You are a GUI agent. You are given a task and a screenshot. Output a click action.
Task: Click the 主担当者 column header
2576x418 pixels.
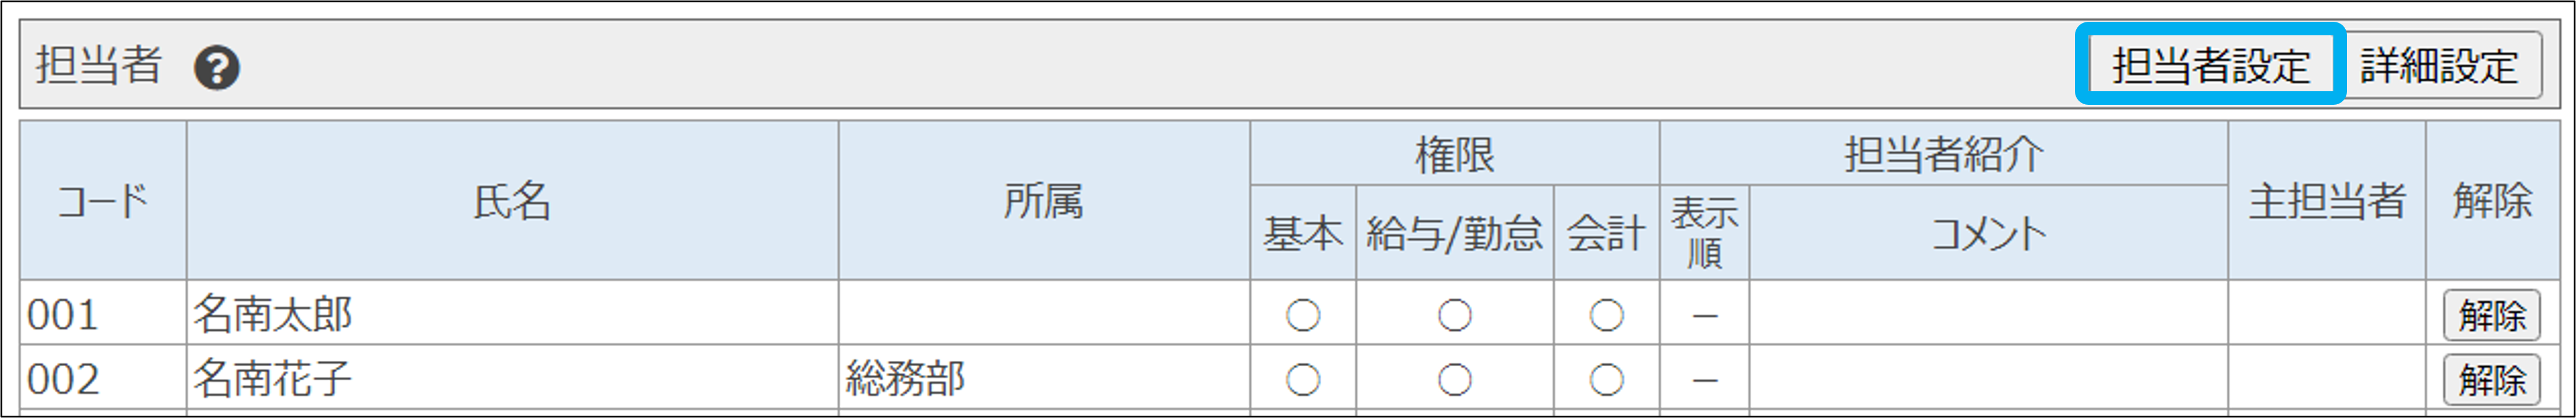point(2326,201)
